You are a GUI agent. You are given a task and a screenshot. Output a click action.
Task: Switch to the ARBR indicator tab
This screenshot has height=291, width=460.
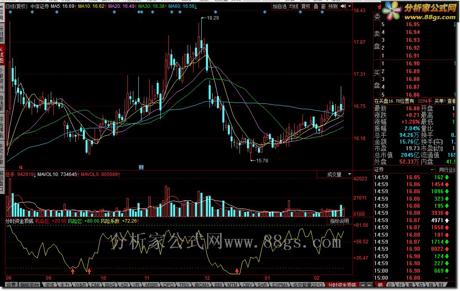pyautogui.click(x=151, y=285)
